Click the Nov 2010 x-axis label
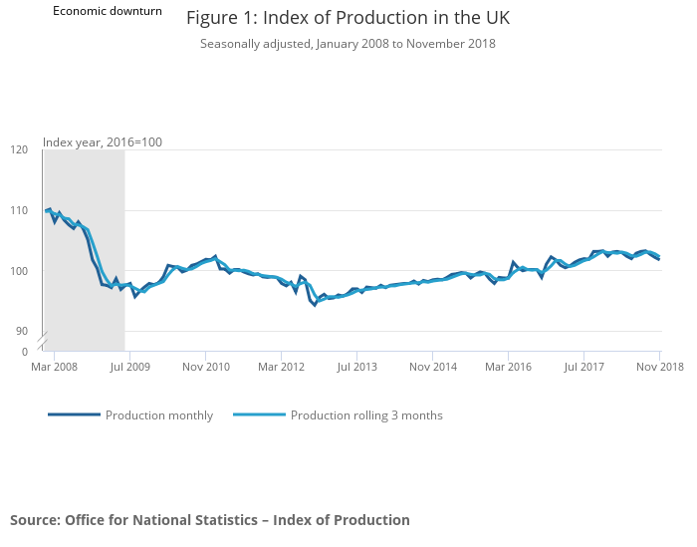The height and width of the screenshot is (547, 697). (205, 368)
